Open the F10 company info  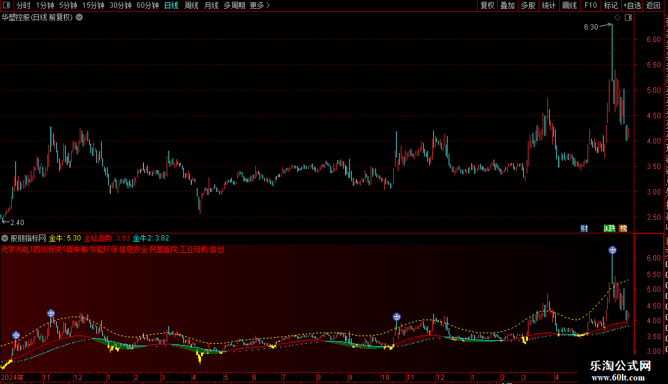click(x=591, y=5)
